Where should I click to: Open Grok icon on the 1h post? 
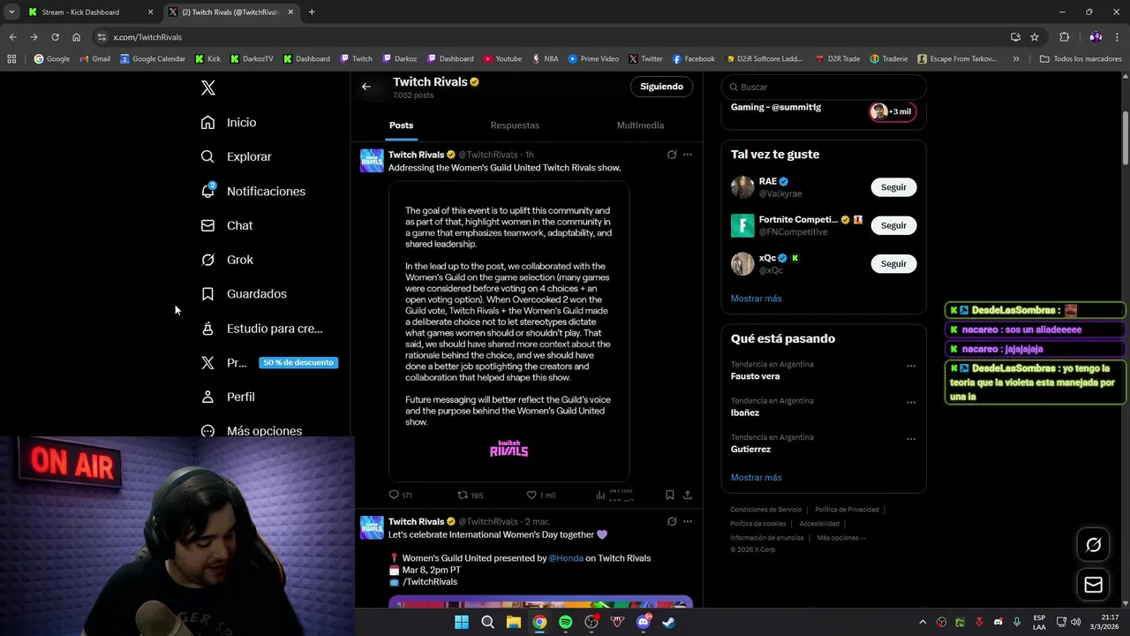click(672, 155)
